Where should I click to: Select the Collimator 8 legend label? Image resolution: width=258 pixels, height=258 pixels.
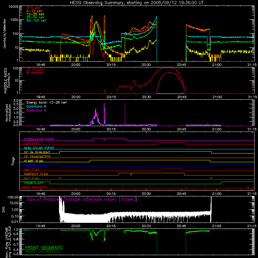(36, 106)
